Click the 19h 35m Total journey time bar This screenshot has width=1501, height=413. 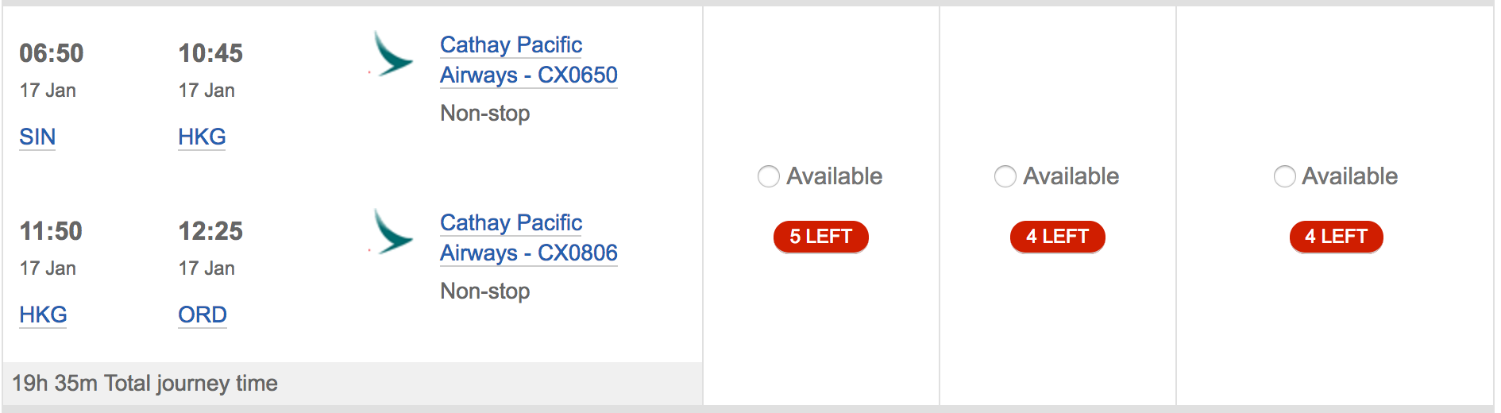[x=353, y=384]
